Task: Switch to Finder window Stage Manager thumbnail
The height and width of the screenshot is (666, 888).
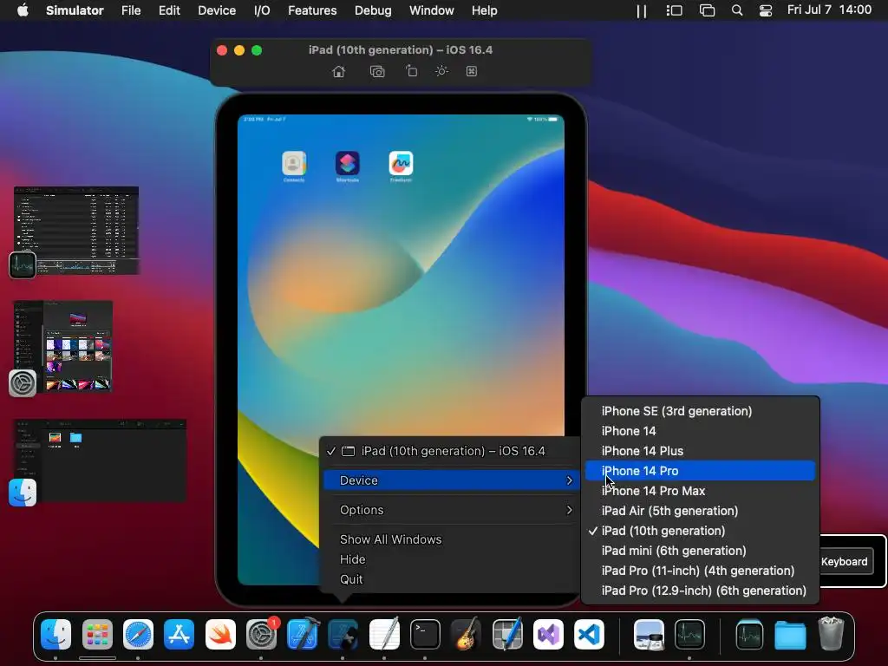Action: pos(99,461)
